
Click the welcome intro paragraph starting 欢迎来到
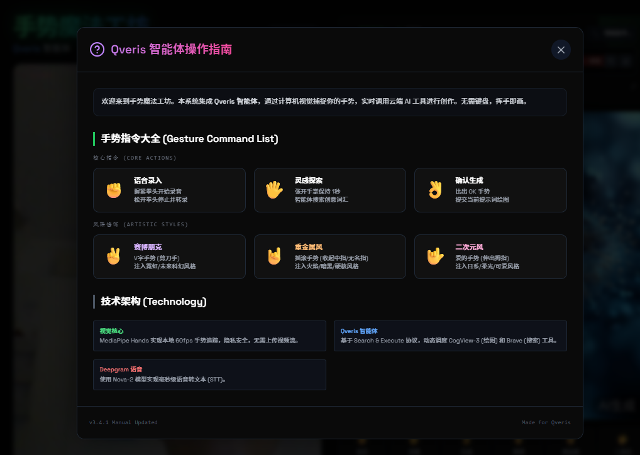point(314,101)
